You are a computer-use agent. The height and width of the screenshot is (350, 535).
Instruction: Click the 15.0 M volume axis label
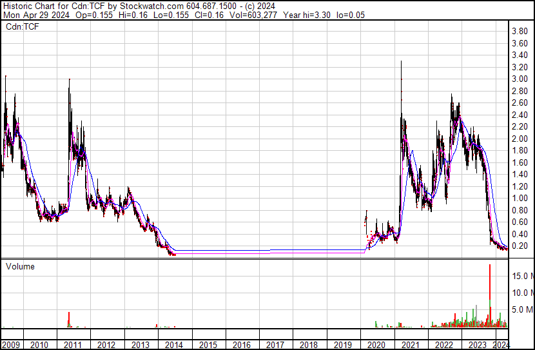pyautogui.click(x=522, y=276)
